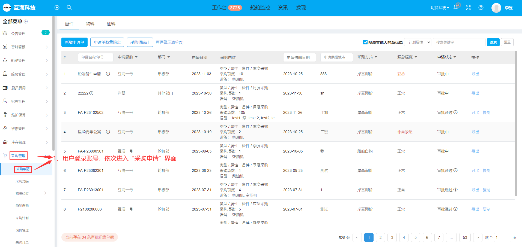Click the 重置 button
This screenshot has width=522, height=247.
(x=507, y=42)
